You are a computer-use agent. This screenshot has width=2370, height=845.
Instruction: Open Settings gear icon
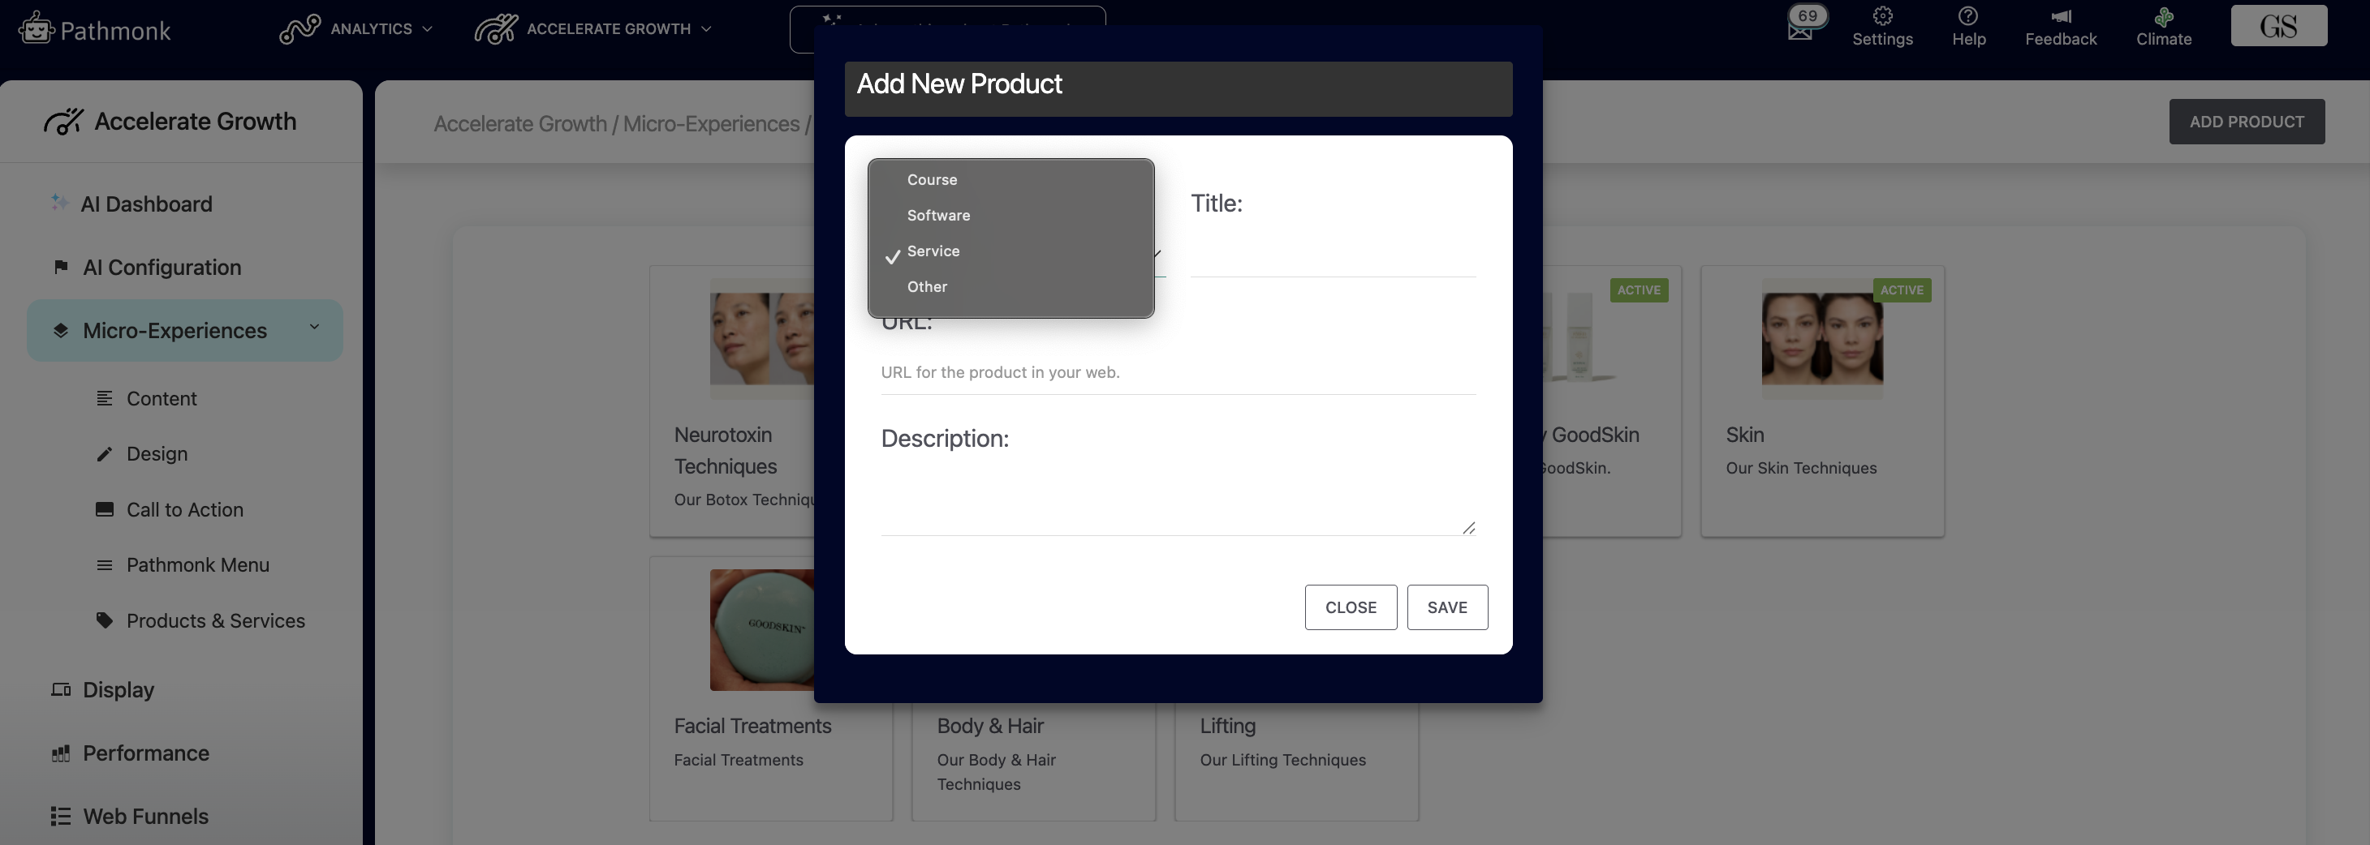pos(1882,15)
